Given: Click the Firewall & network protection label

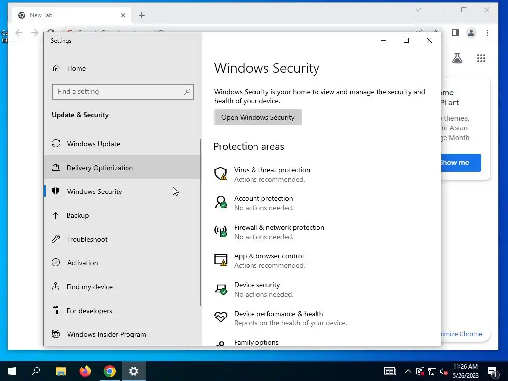Looking at the screenshot, I should pos(279,227).
